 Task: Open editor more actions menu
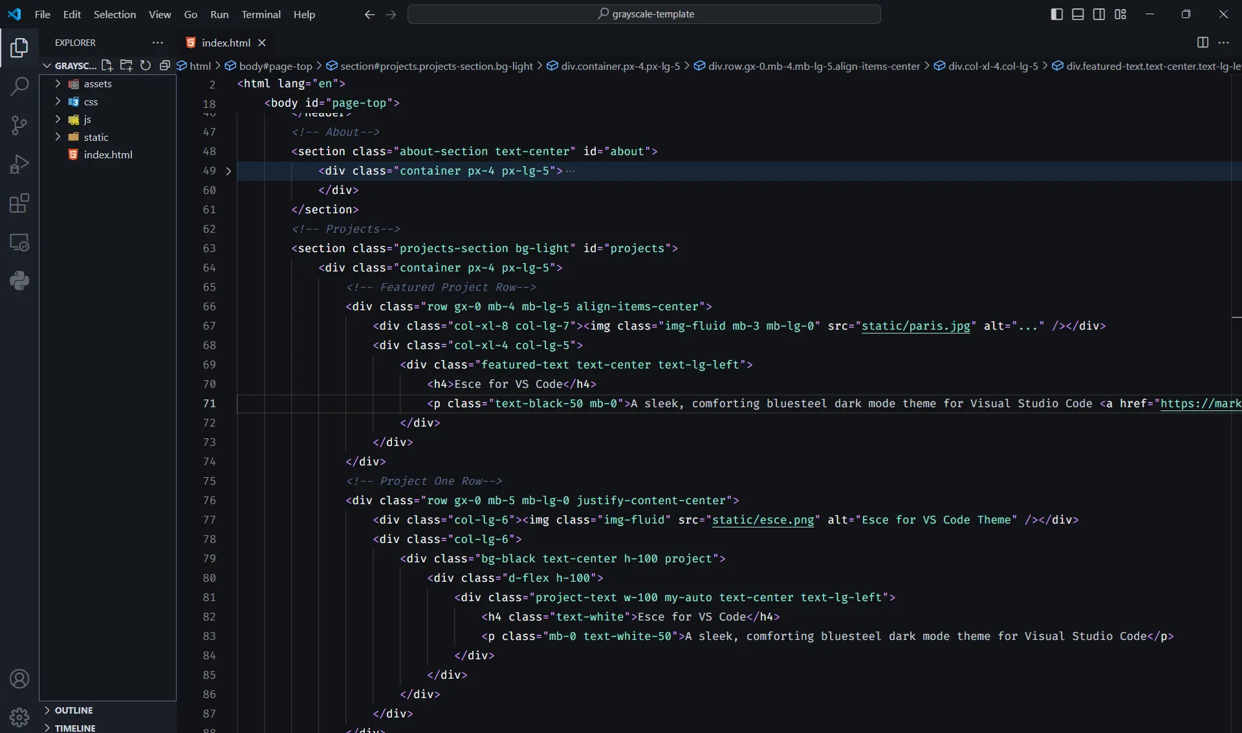pyautogui.click(x=1223, y=43)
